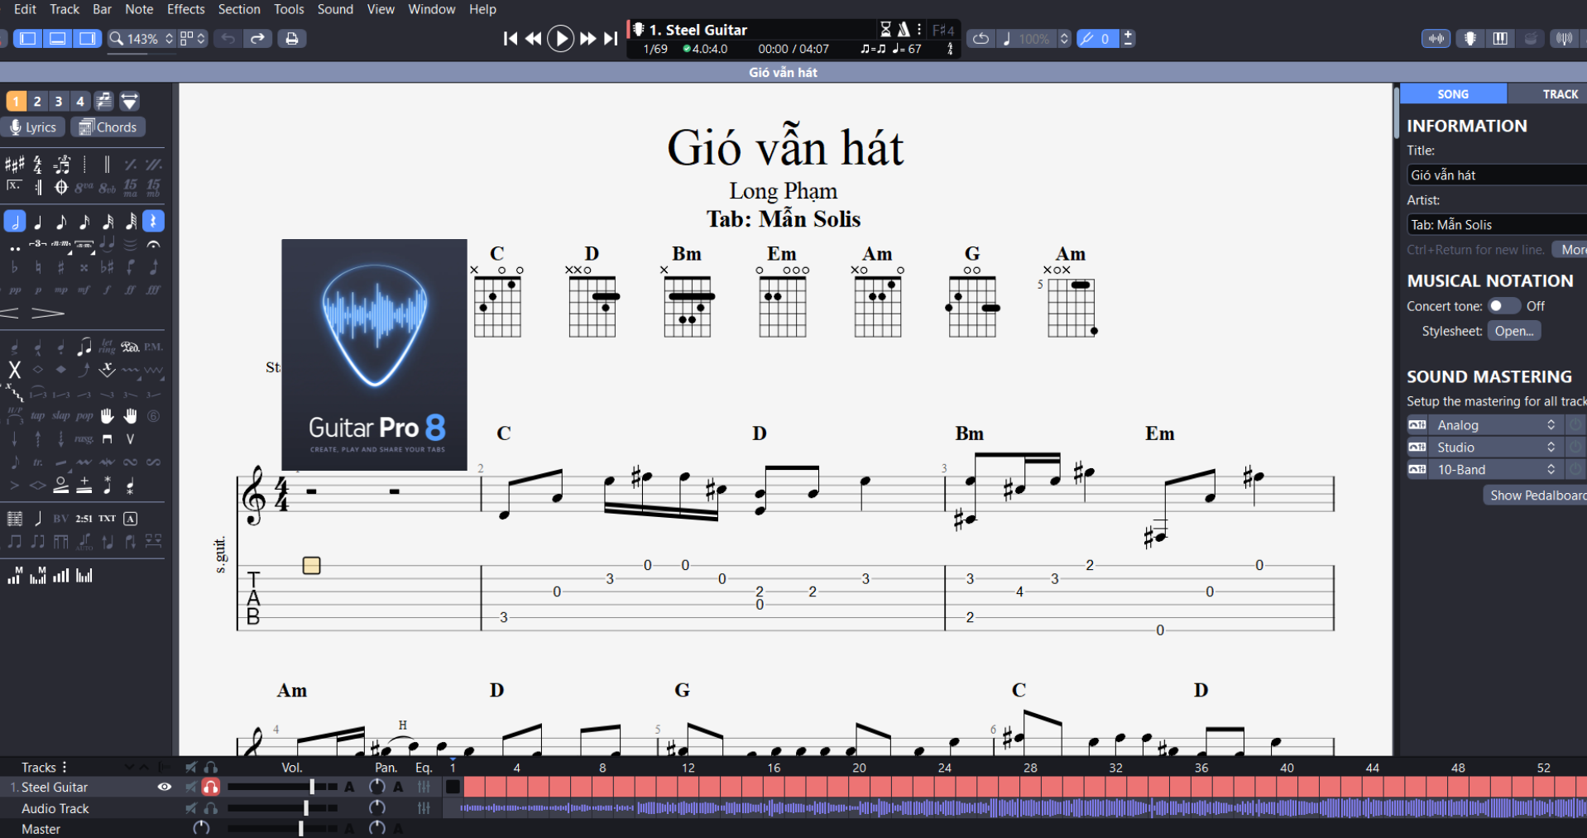Open the Steel Guitar equalizer
The width and height of the screenshot is (1587, 838).
[424, 787]
